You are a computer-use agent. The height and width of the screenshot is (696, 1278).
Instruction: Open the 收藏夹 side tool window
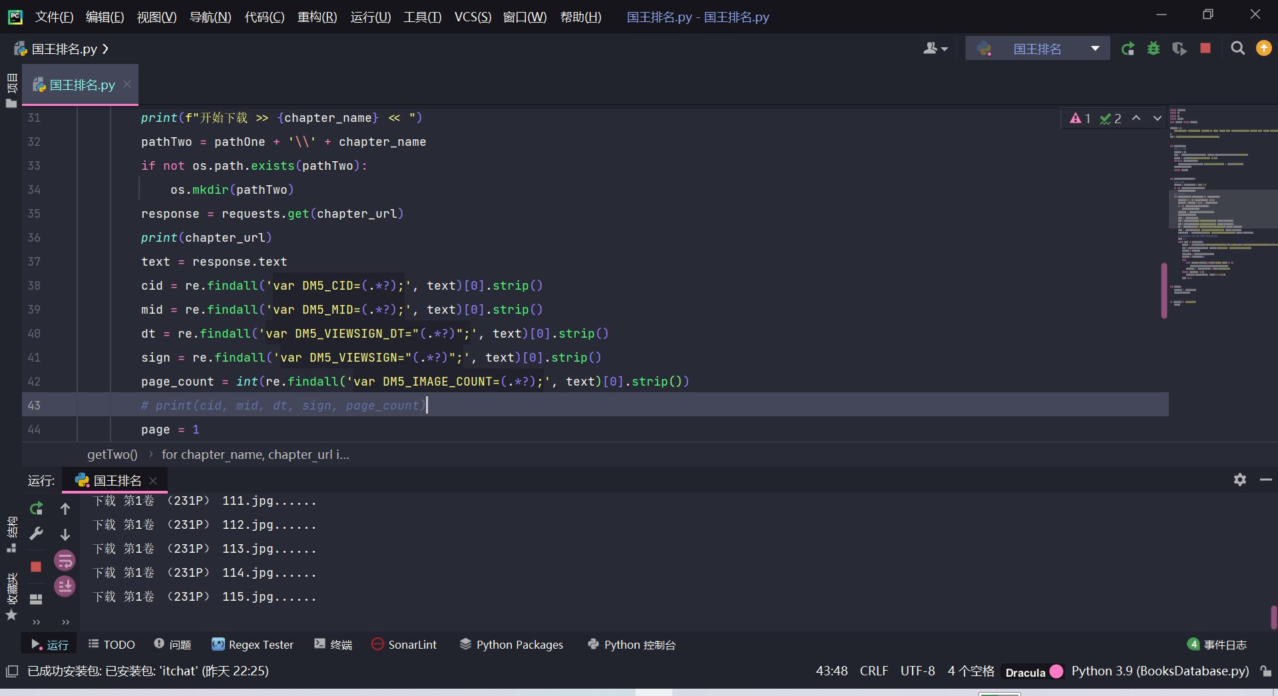tap(11, 596)
